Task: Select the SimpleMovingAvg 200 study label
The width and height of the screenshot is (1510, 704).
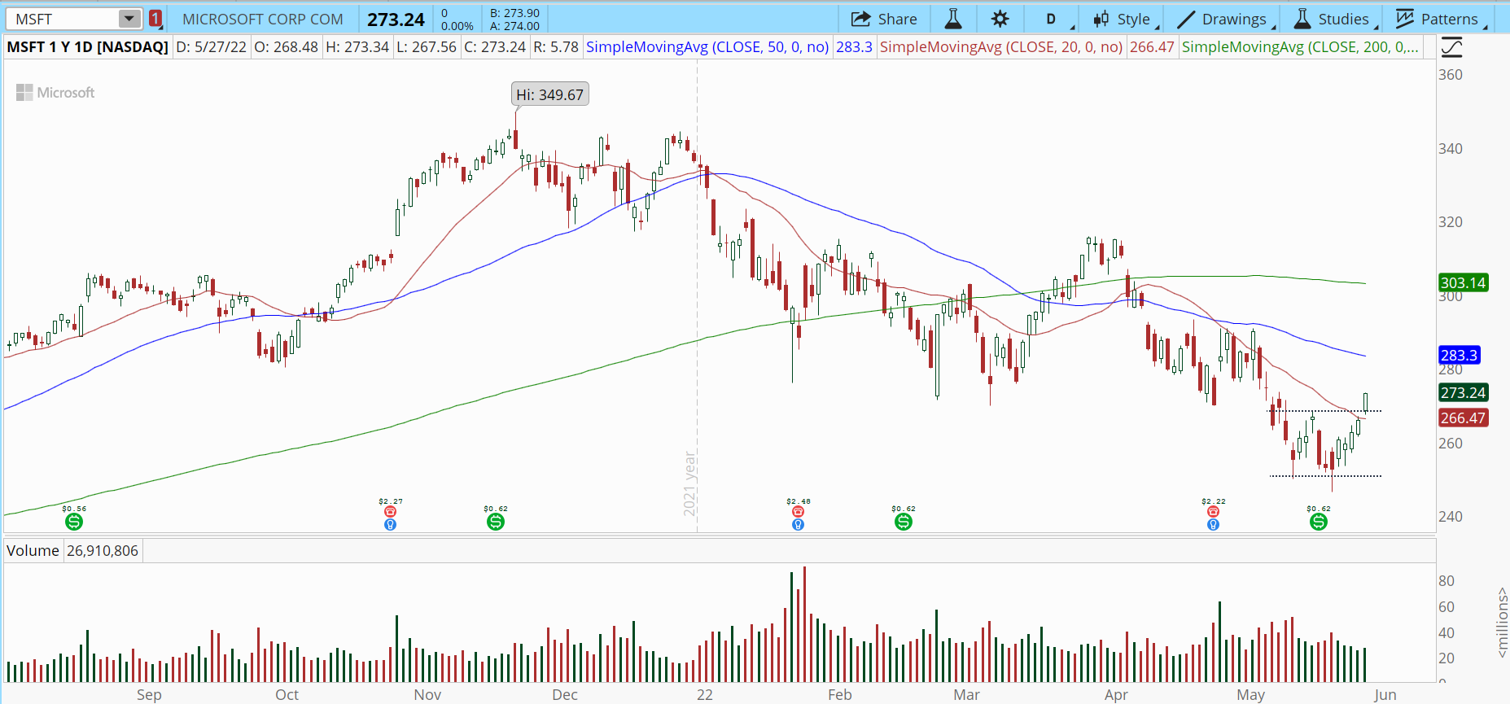Action: point(1300,47)
